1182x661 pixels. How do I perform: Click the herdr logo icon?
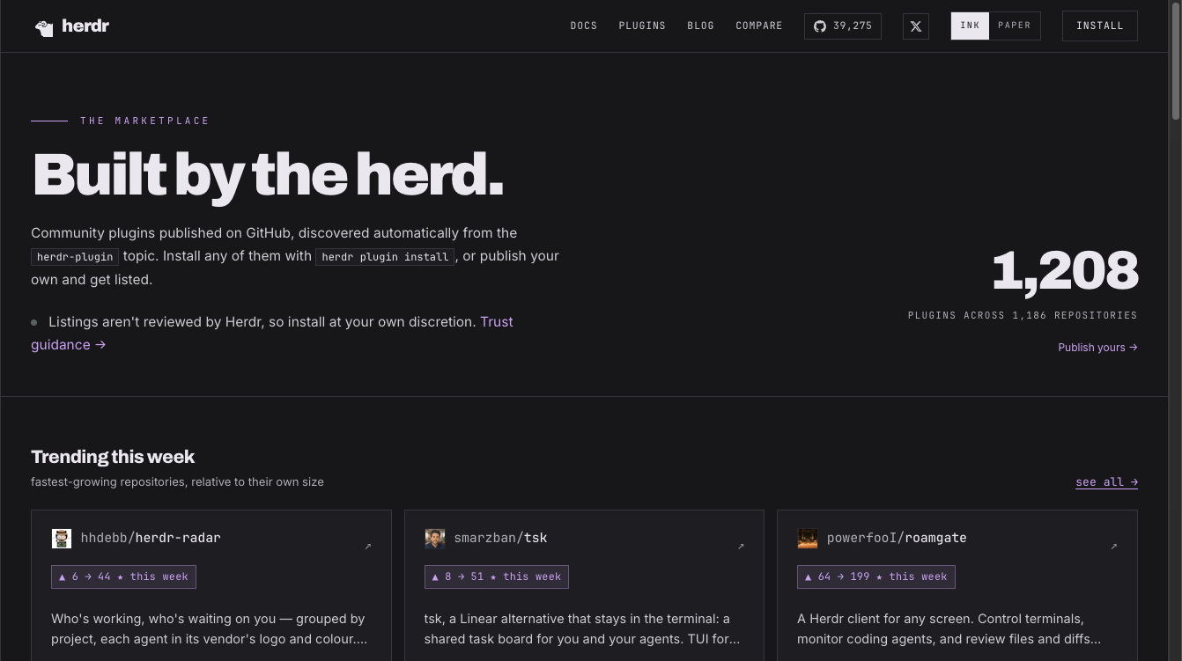[44, 27]
